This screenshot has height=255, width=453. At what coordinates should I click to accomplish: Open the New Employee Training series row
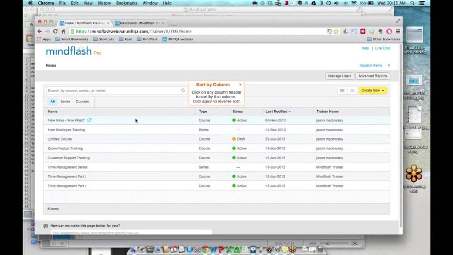pyautogui.click(x=217, y=130)
